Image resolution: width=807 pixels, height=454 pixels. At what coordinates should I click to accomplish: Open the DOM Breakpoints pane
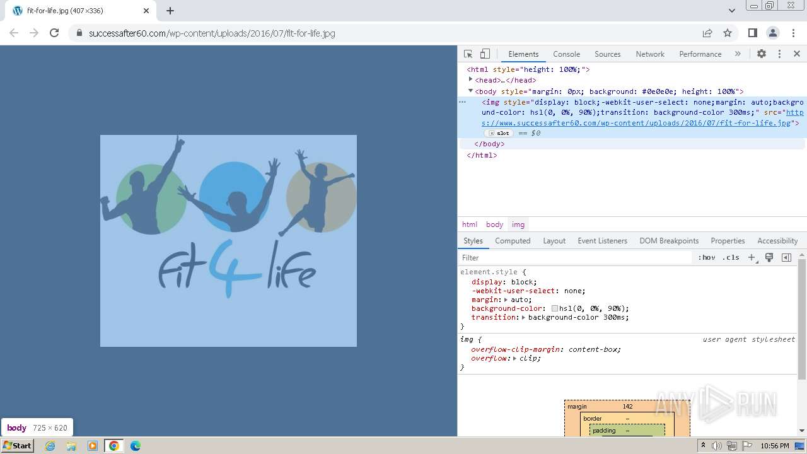point(669,241)
